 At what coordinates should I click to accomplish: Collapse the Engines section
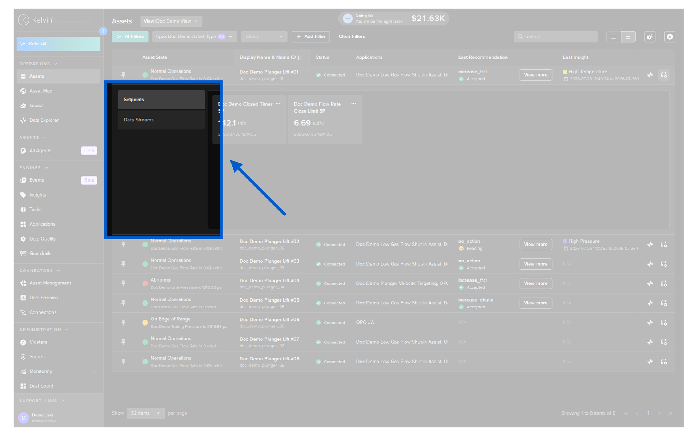pos(34,168)
